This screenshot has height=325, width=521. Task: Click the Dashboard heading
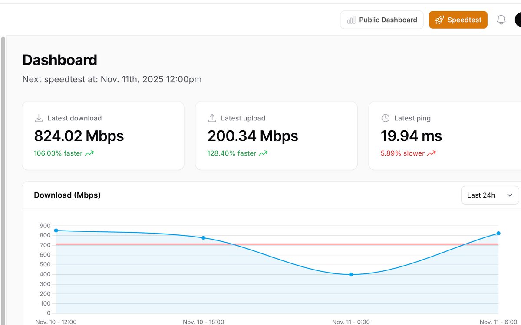click(x=59, y=60)
